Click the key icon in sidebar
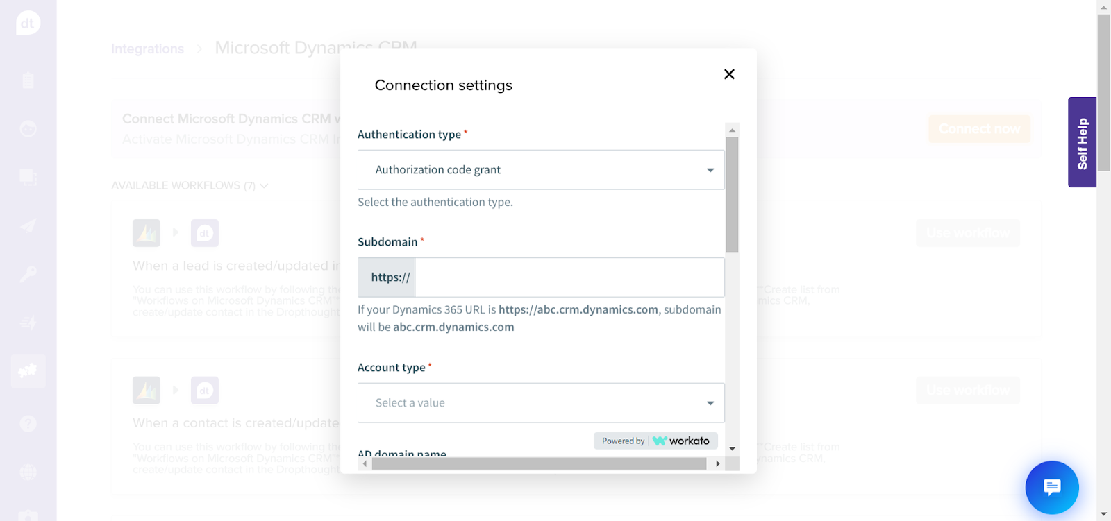Viewport: 1111px width, 521px height. pos(28,274)
